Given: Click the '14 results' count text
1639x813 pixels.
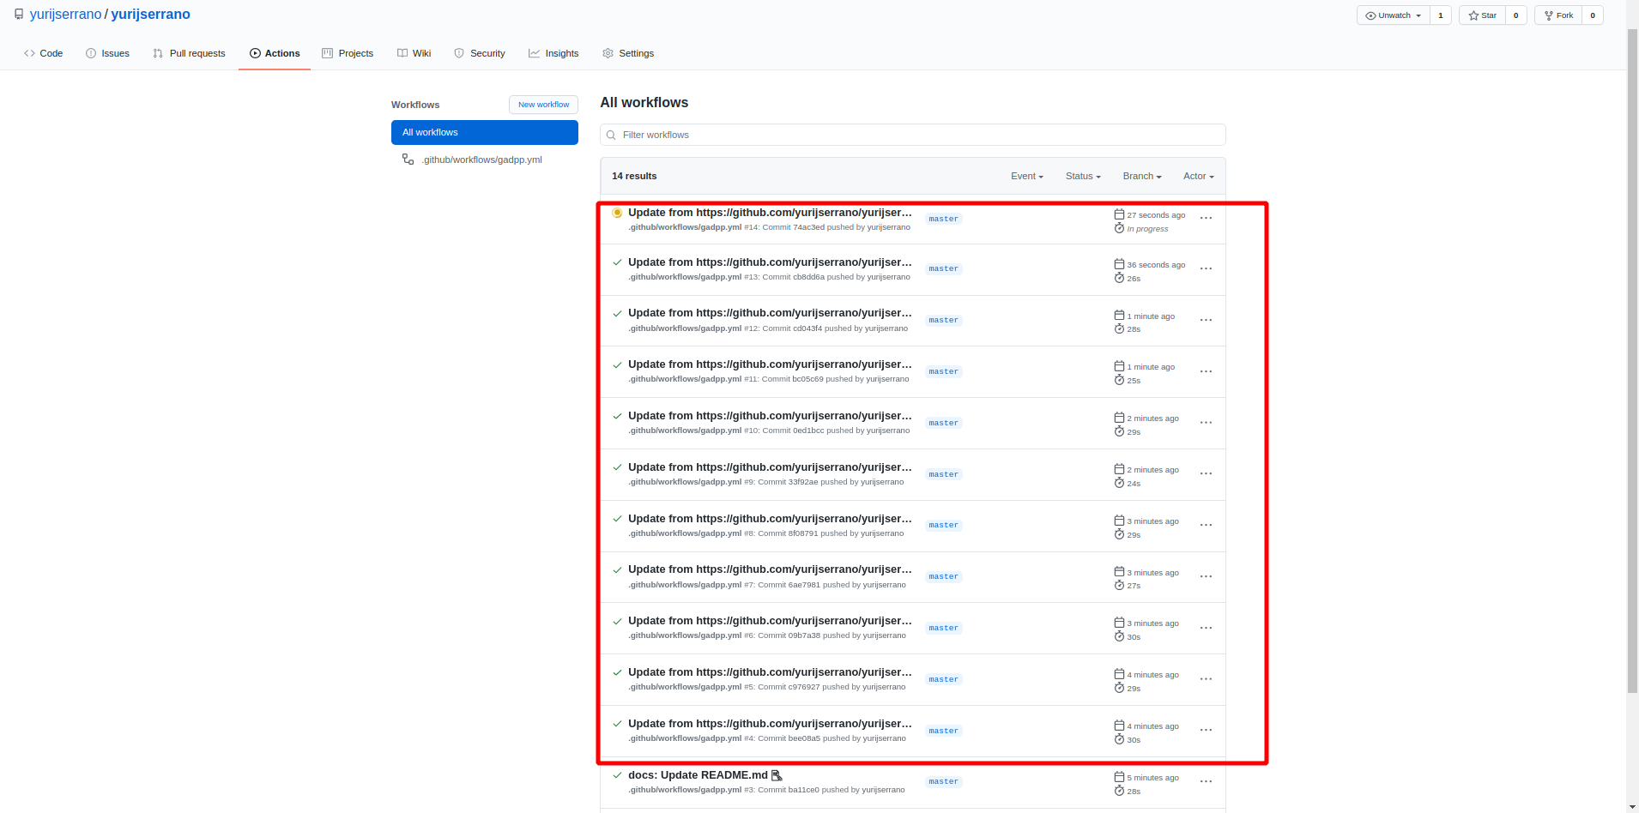Looking at the screenshot, I should (634, 177).
